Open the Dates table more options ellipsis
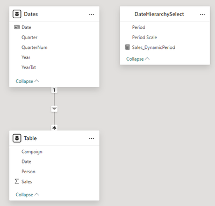 pyautogui.click(x=91, y=14)
